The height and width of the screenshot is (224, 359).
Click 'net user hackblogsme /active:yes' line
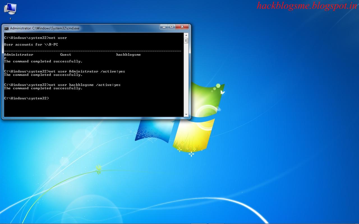tap(62, 85)
